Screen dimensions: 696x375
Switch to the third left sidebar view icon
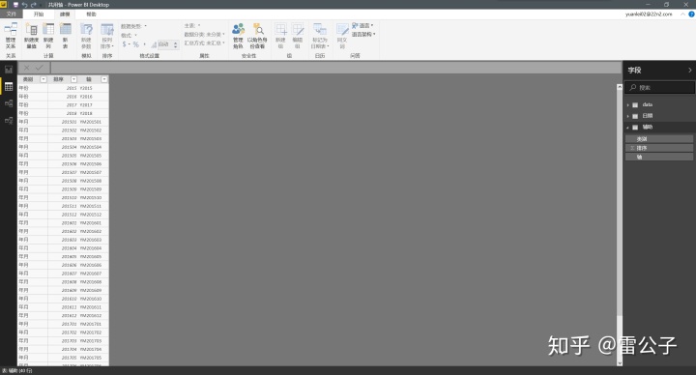(x=9, y=103)
